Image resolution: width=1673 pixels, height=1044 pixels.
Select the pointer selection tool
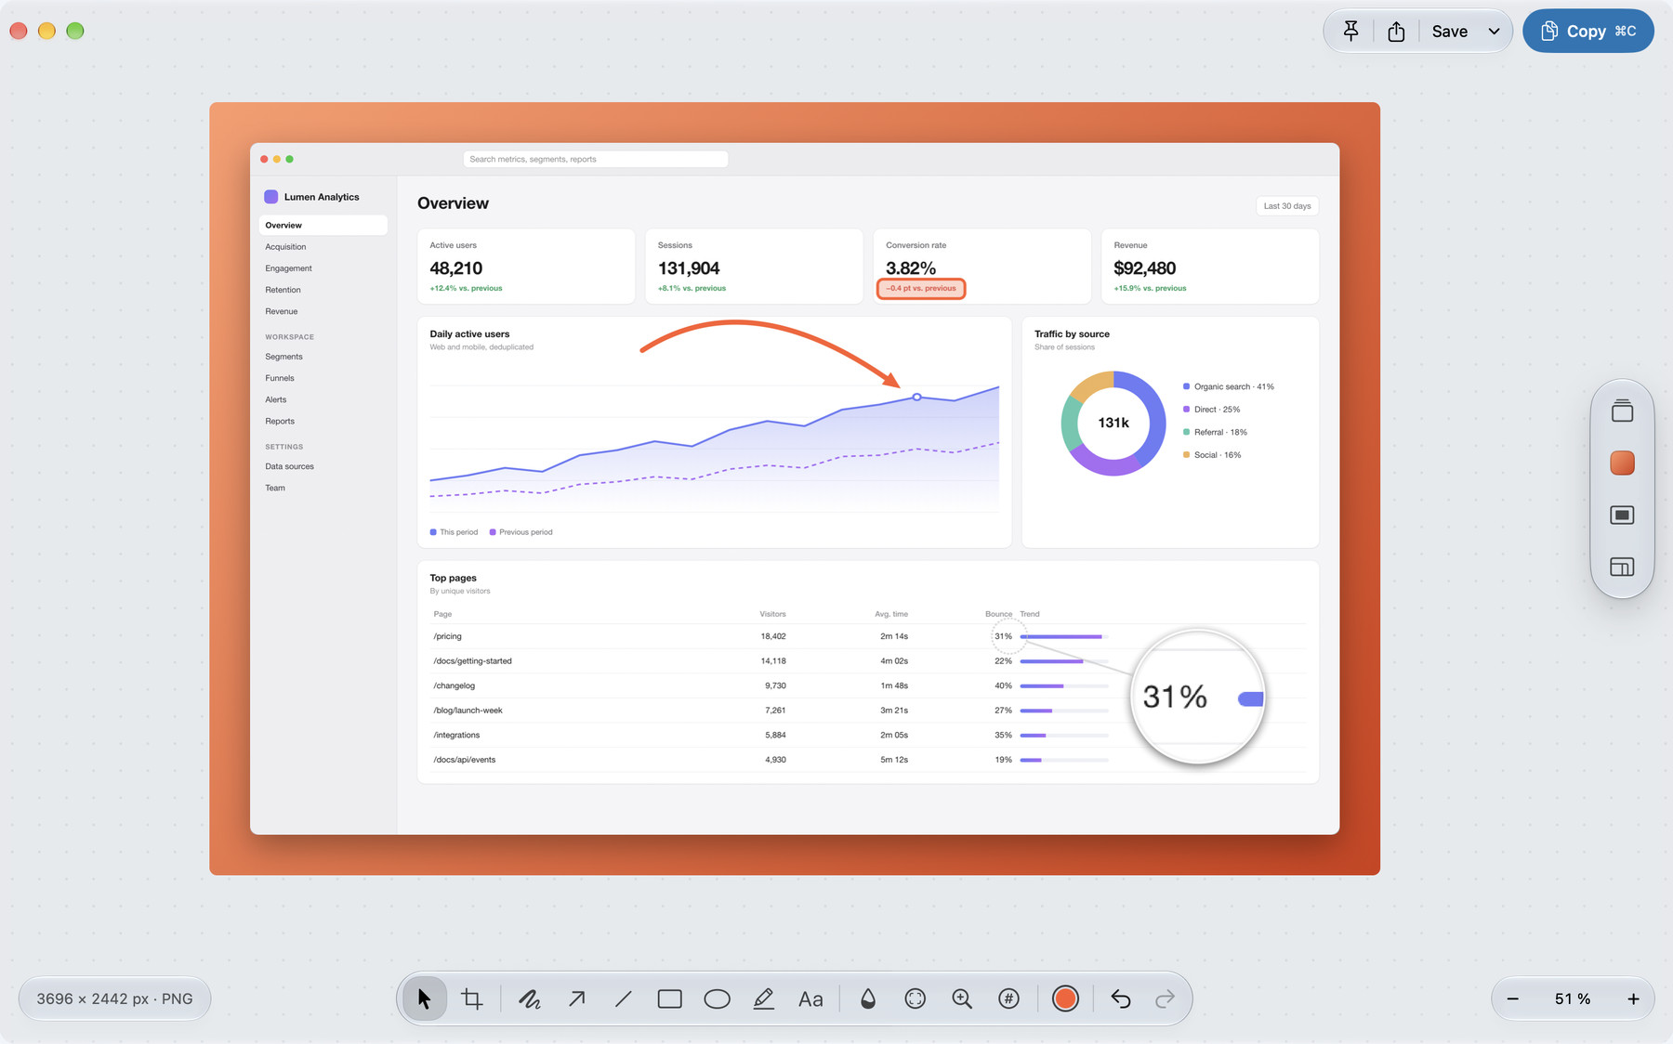[x=425, y=998]
